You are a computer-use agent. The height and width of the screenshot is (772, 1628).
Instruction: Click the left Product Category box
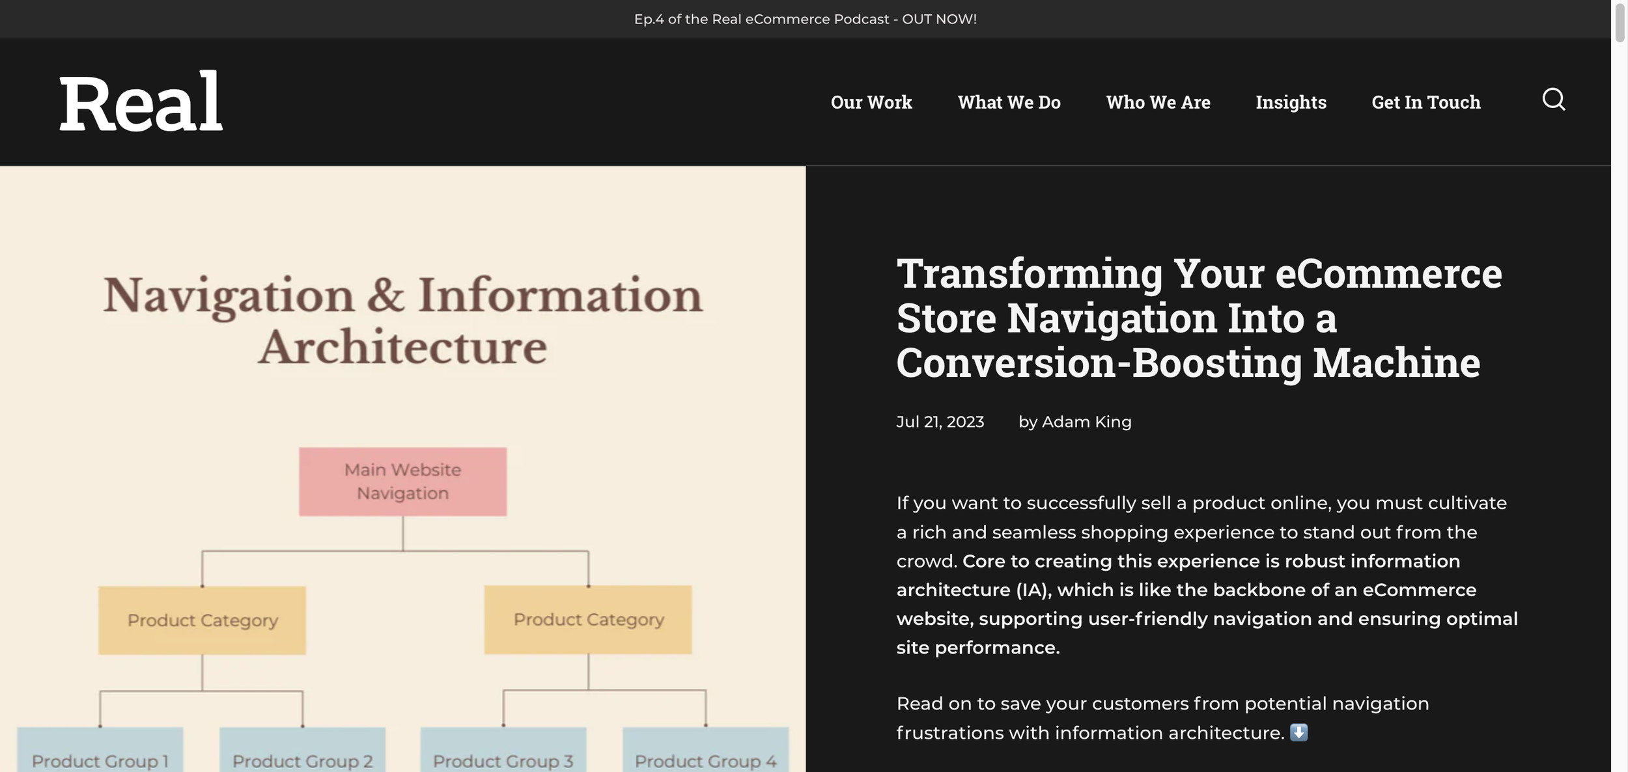(202, 620)
